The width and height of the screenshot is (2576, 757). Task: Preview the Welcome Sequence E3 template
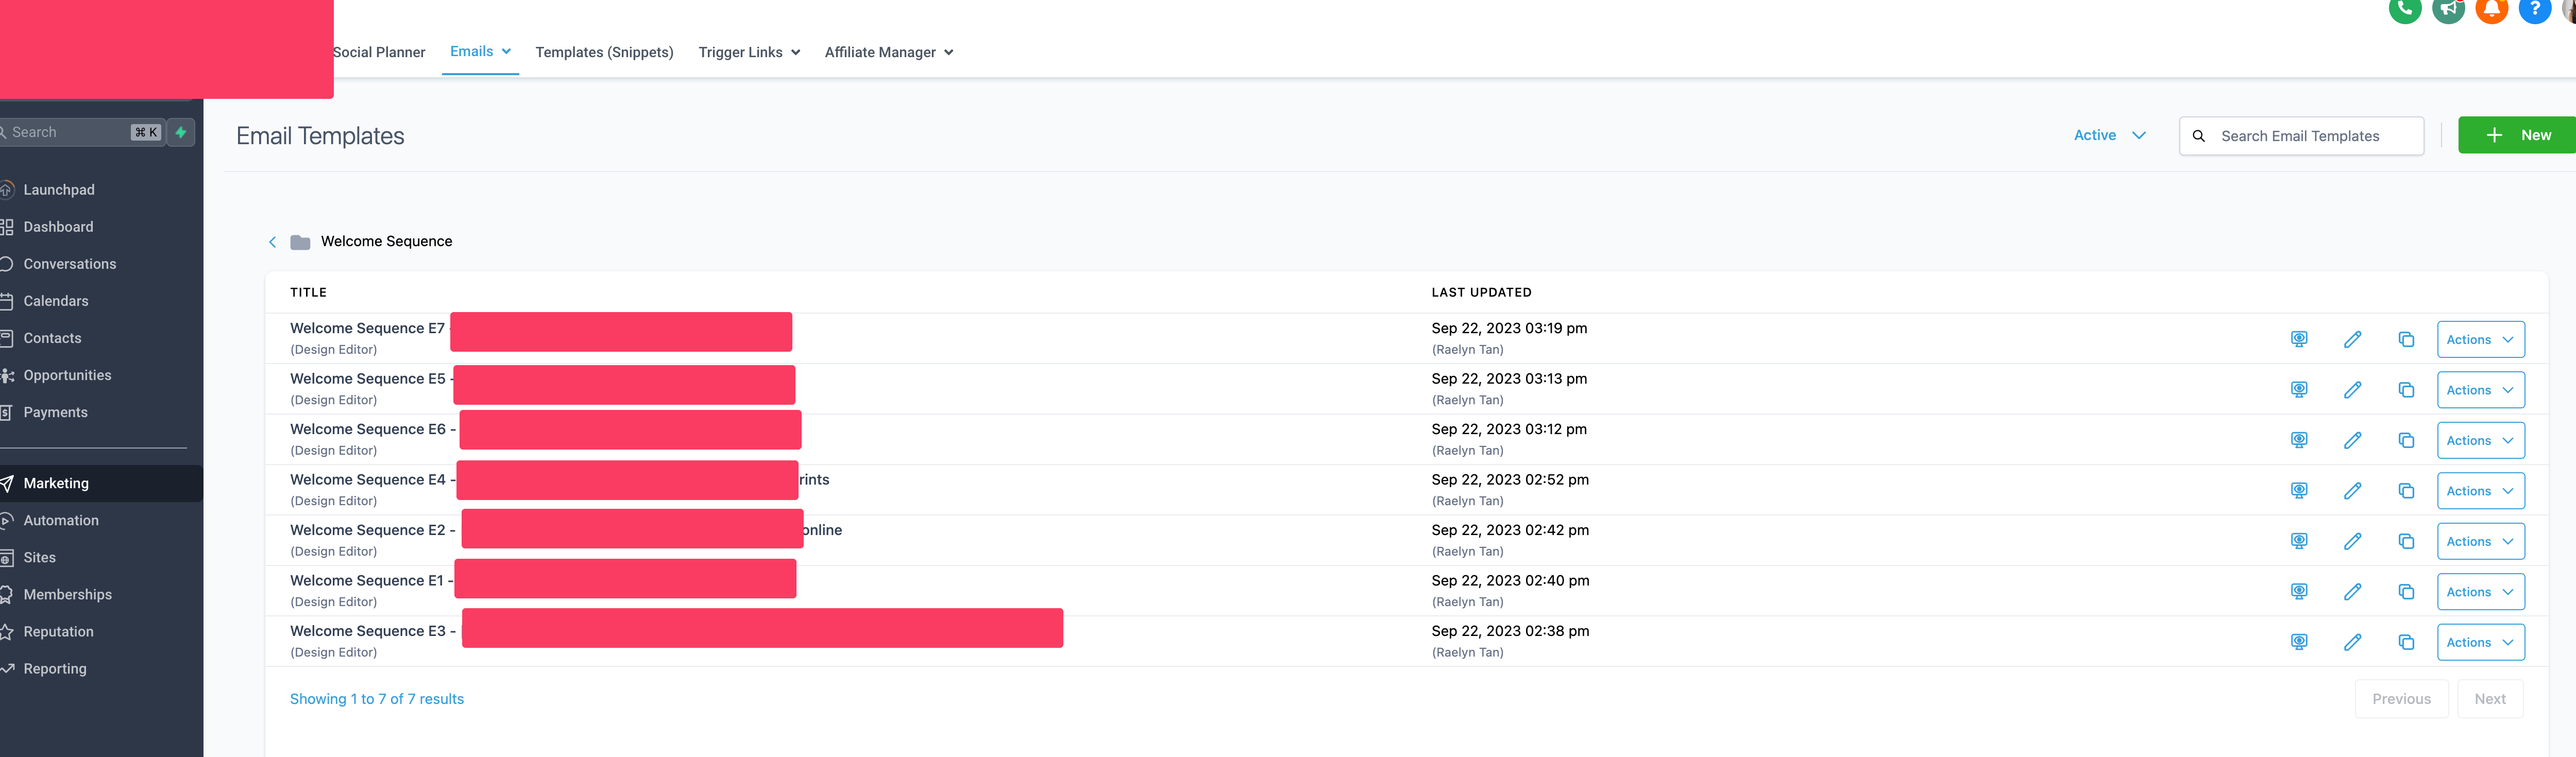[2299, 642]
